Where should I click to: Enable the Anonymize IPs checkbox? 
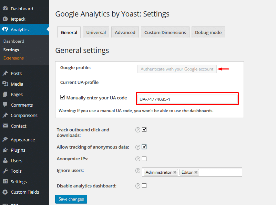coord(144,159)
